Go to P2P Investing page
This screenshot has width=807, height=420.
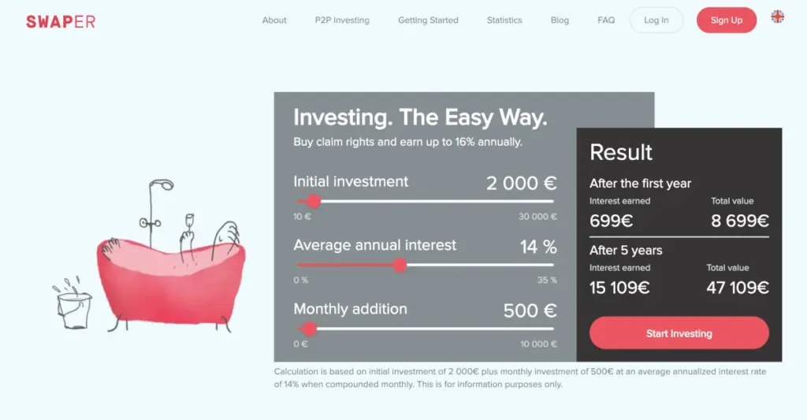[342, 20]
